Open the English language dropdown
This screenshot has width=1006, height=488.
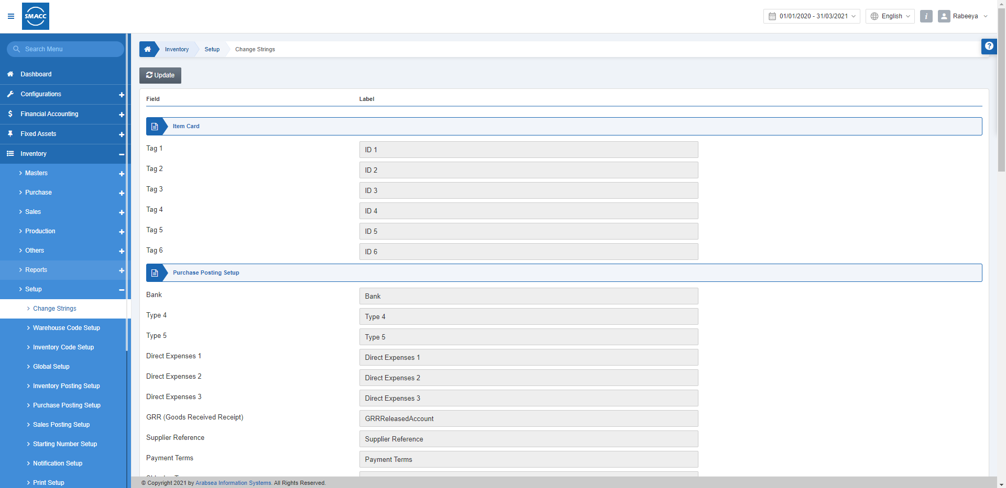point(890,16)
